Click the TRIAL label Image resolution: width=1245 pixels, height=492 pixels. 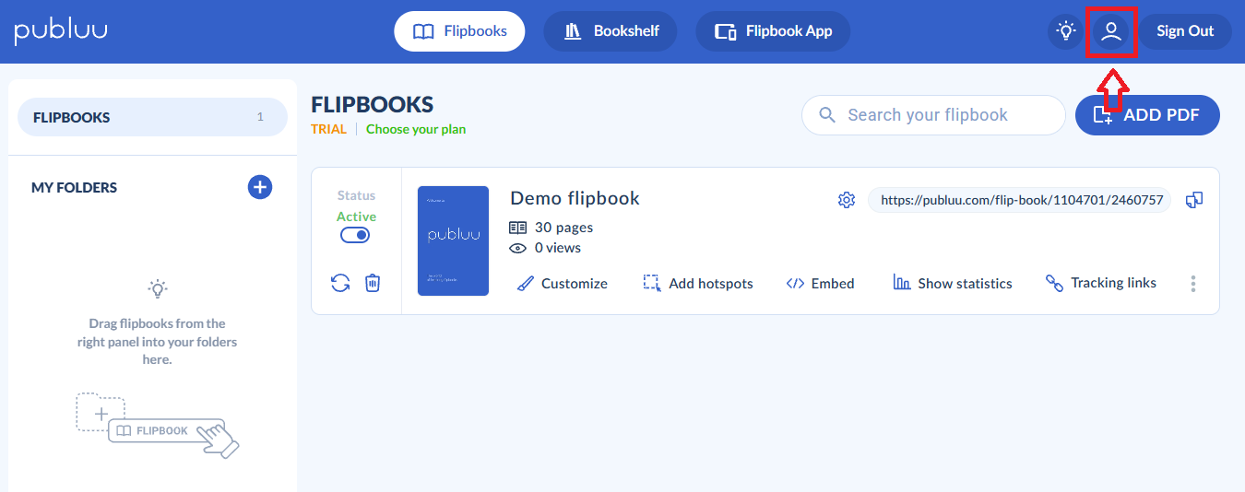tap(328, 129)
